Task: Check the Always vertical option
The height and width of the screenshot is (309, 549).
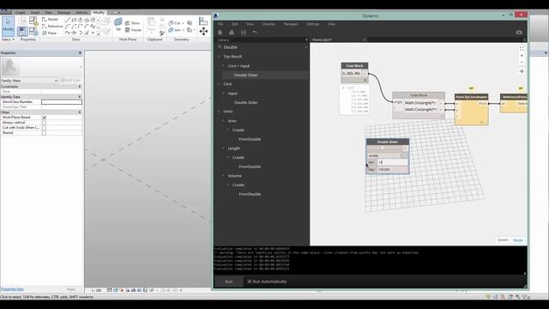Action: click(x=44, y=123)
